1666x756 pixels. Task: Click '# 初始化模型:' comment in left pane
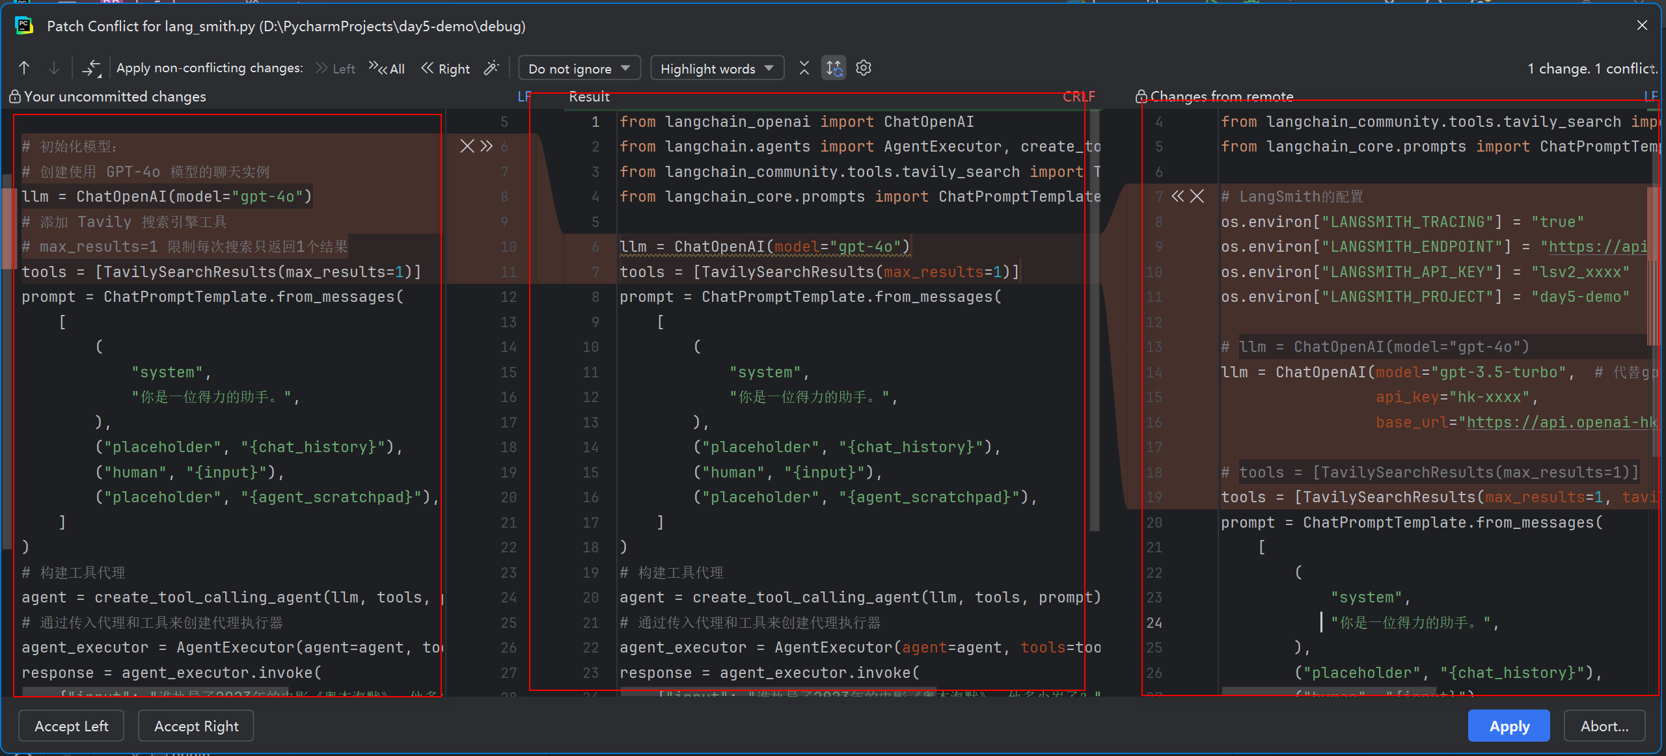[x=70, y=146]
